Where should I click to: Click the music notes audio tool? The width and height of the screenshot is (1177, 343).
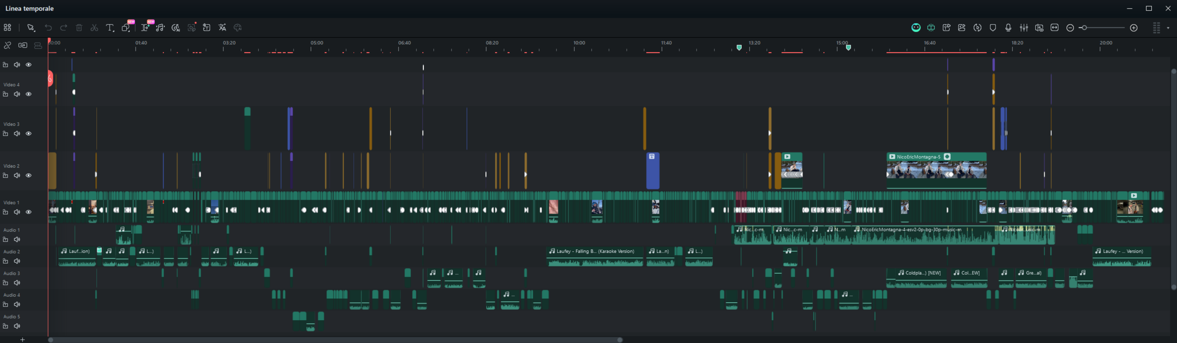click(160, 28)
